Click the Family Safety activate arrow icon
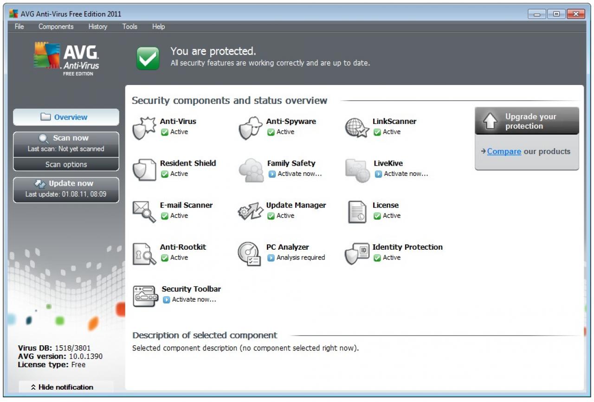The image size is (594, 402). (x=272, y=174)
